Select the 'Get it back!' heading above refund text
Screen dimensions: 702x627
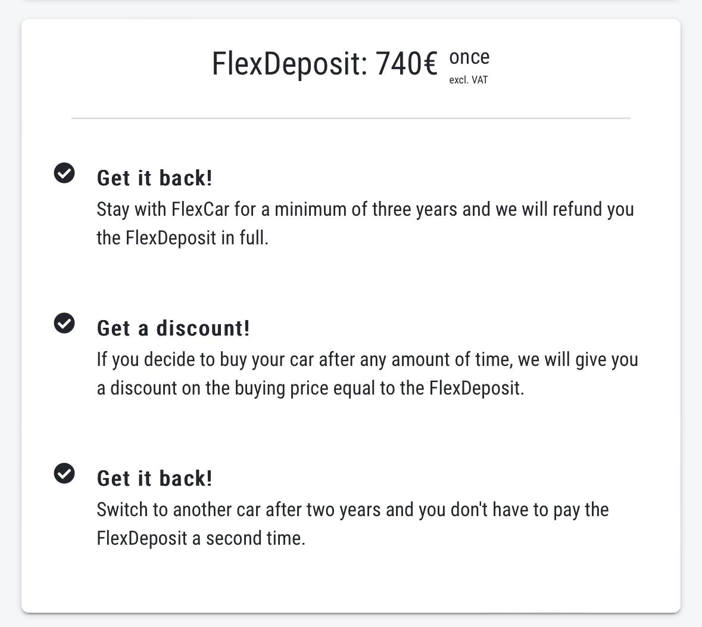point(154,178)
